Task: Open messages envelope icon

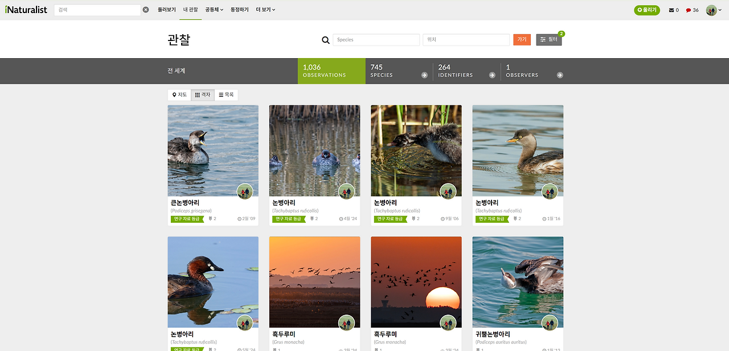Action: point(674,10)
